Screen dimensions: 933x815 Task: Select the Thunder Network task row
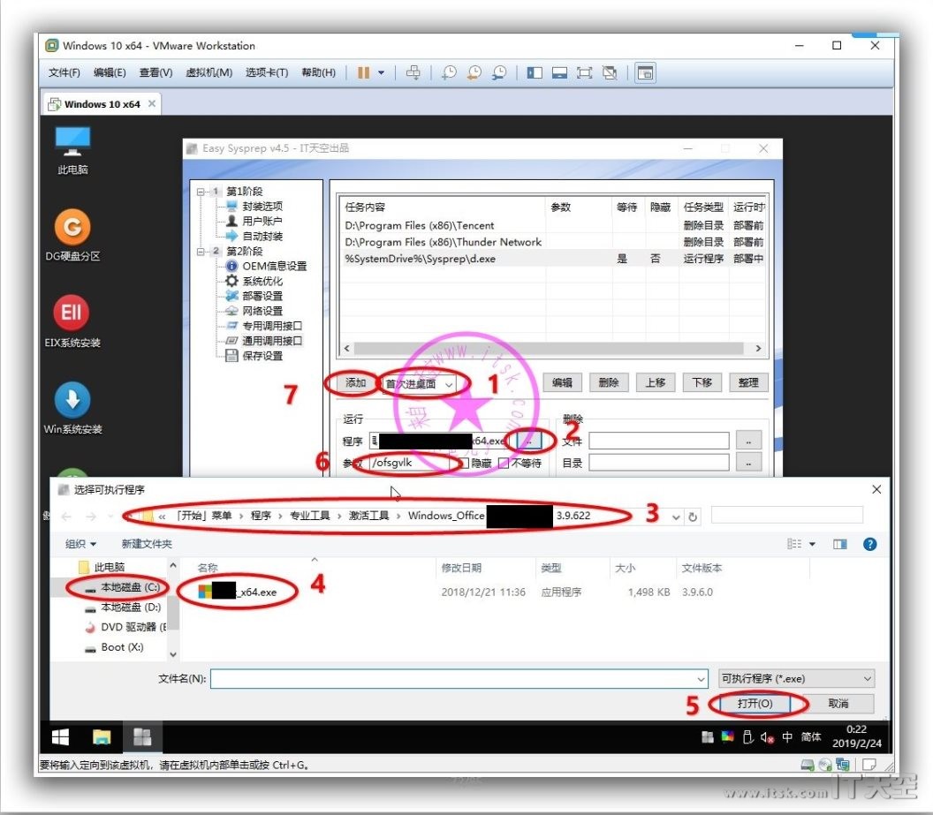[553, 242]
